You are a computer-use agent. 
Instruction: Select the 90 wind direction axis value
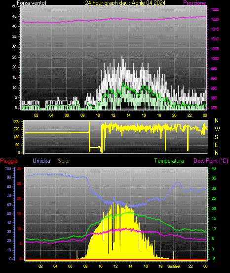click(x=17, y=145)
